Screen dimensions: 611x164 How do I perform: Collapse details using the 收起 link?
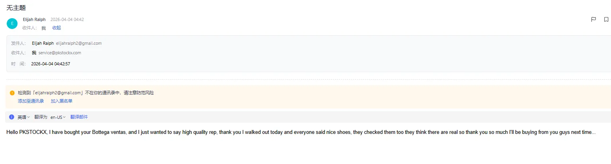click(56, 28)
